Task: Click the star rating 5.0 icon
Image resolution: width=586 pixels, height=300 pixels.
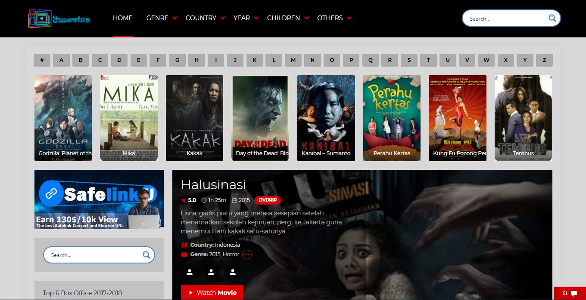Action: pos(184,200)
